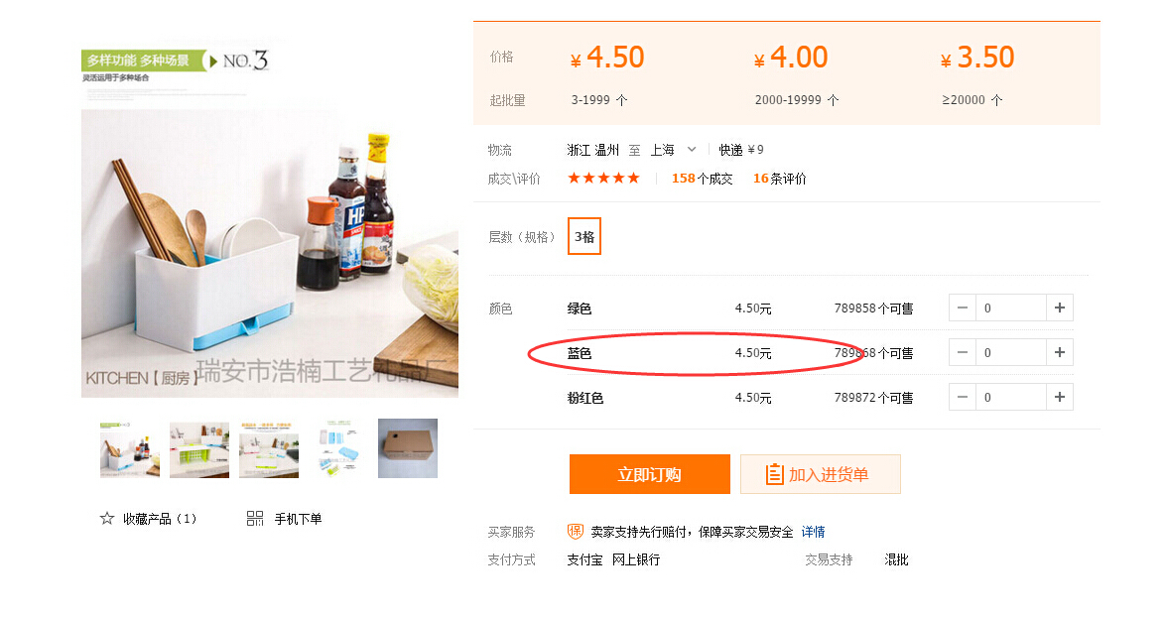
Task: Select the cardboard box thumbnail
Action: pyautogui.click(x=408, y=448)
